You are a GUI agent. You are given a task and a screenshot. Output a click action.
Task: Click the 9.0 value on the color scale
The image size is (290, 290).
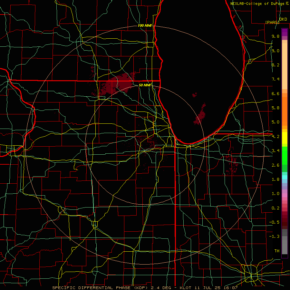tap(275, 51)
